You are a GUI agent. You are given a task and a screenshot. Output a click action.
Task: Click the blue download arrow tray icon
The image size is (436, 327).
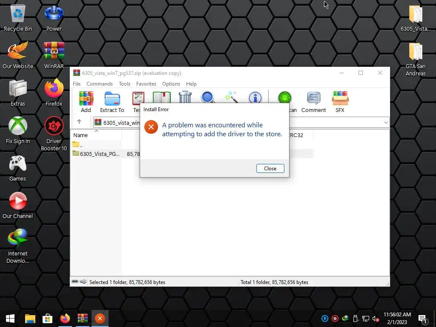(325, 318)
